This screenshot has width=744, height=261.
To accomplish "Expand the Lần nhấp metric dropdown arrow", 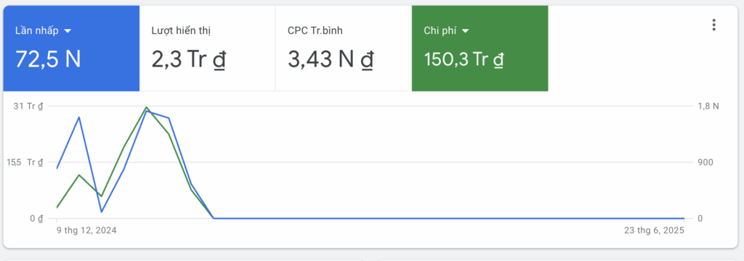I will [68, 30].
